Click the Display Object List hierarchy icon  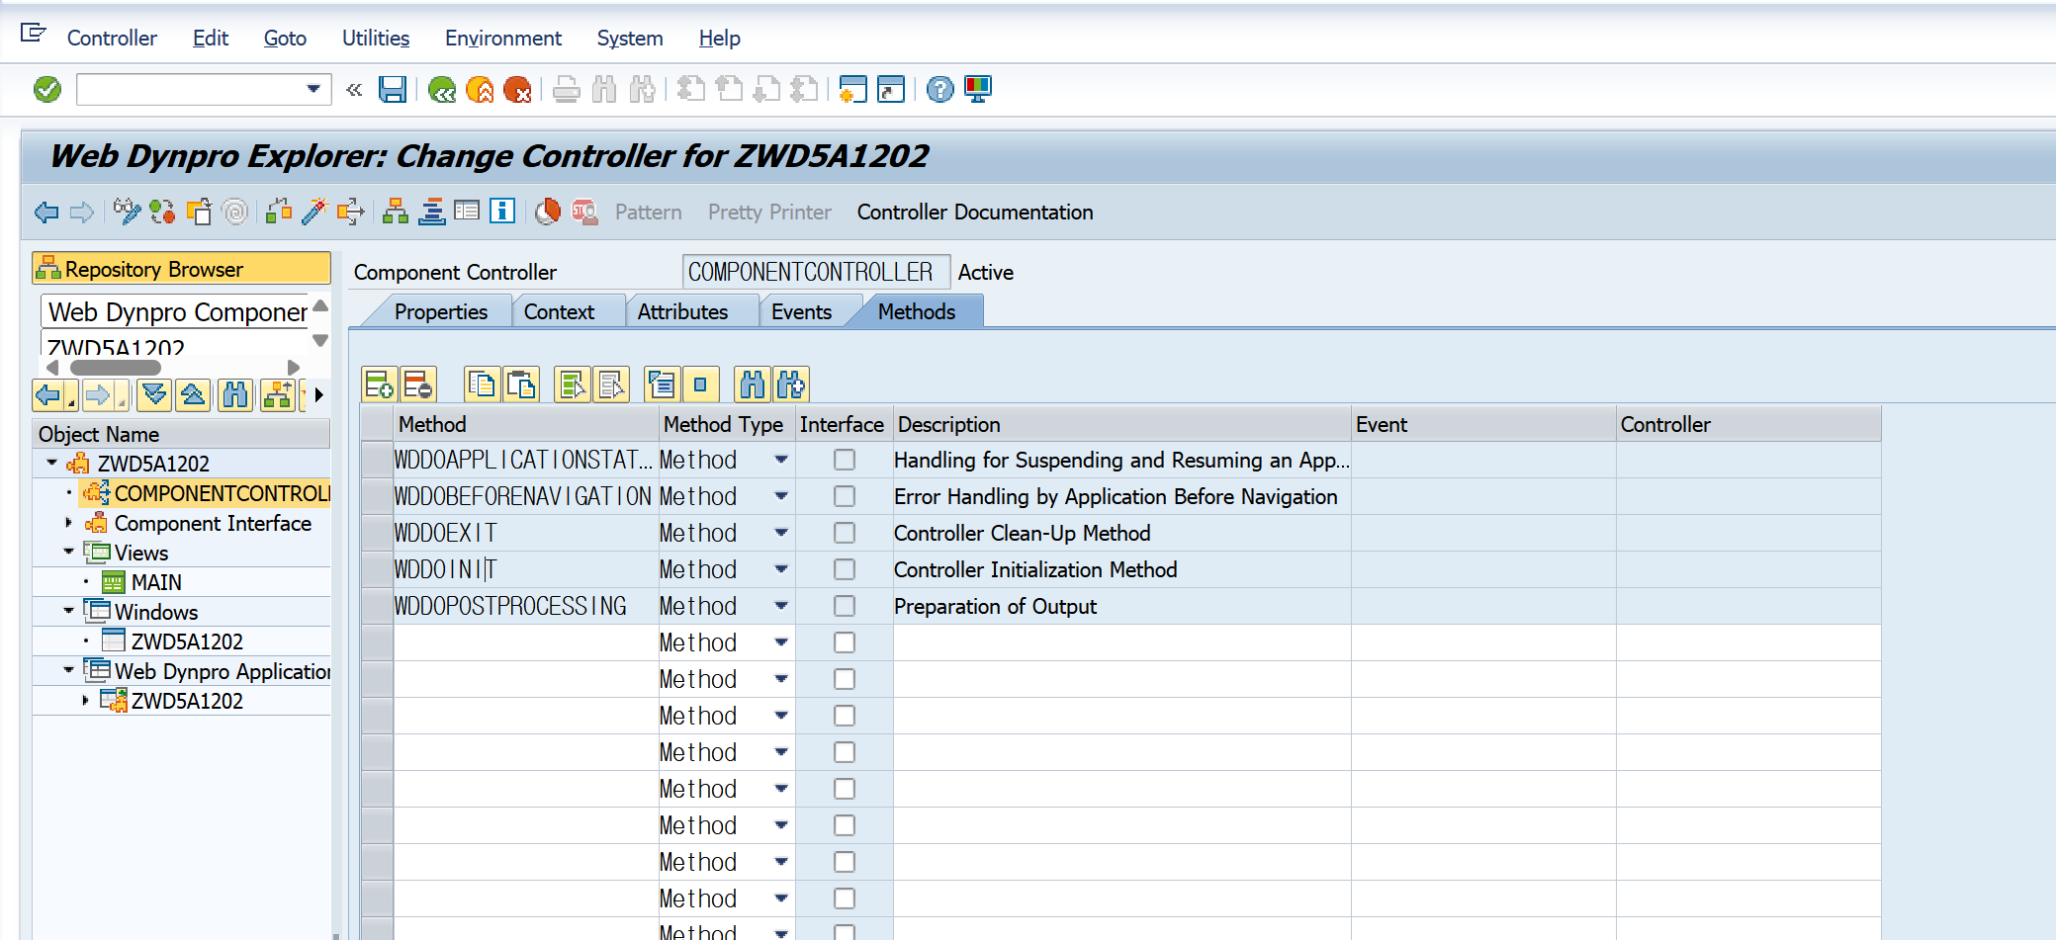click(395, 212)
